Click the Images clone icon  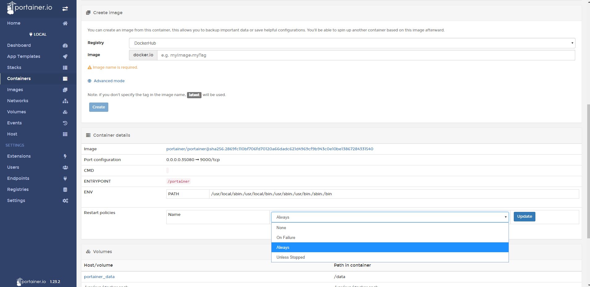point(65,90)
